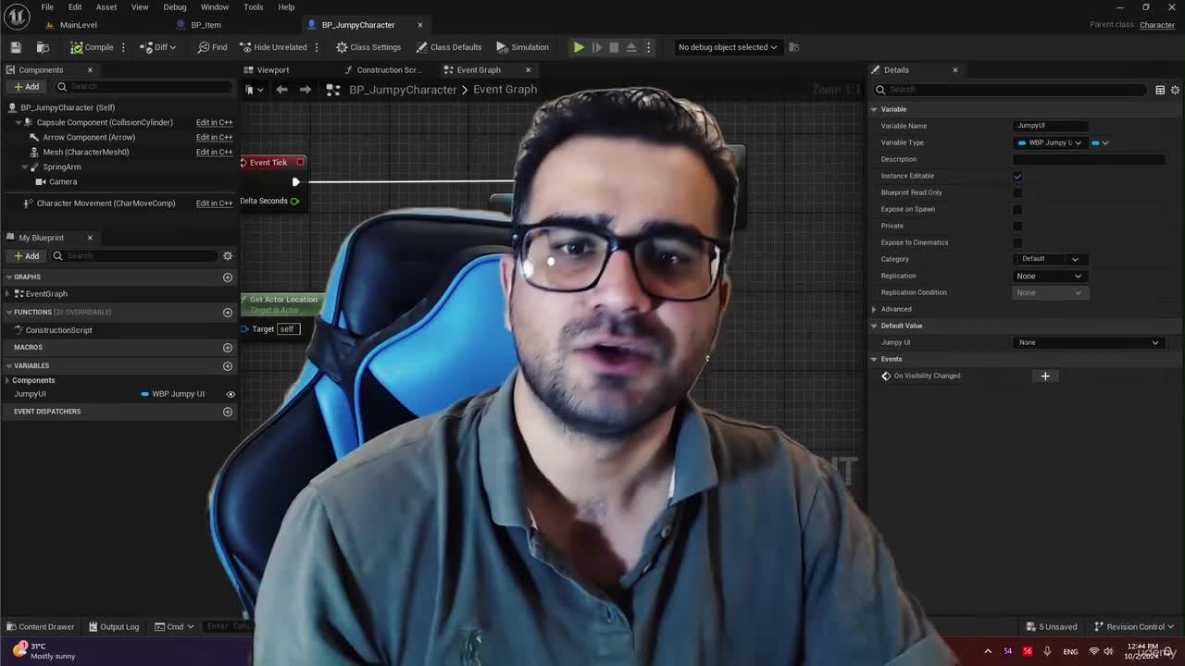Open the Debug menu
The image size is (1185, 666).
point(175,7)
